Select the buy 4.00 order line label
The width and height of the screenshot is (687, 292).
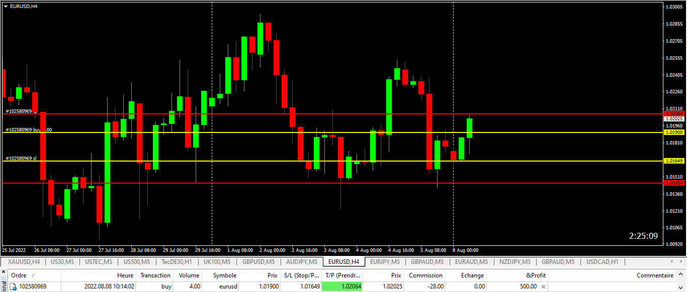click(29, 129)
